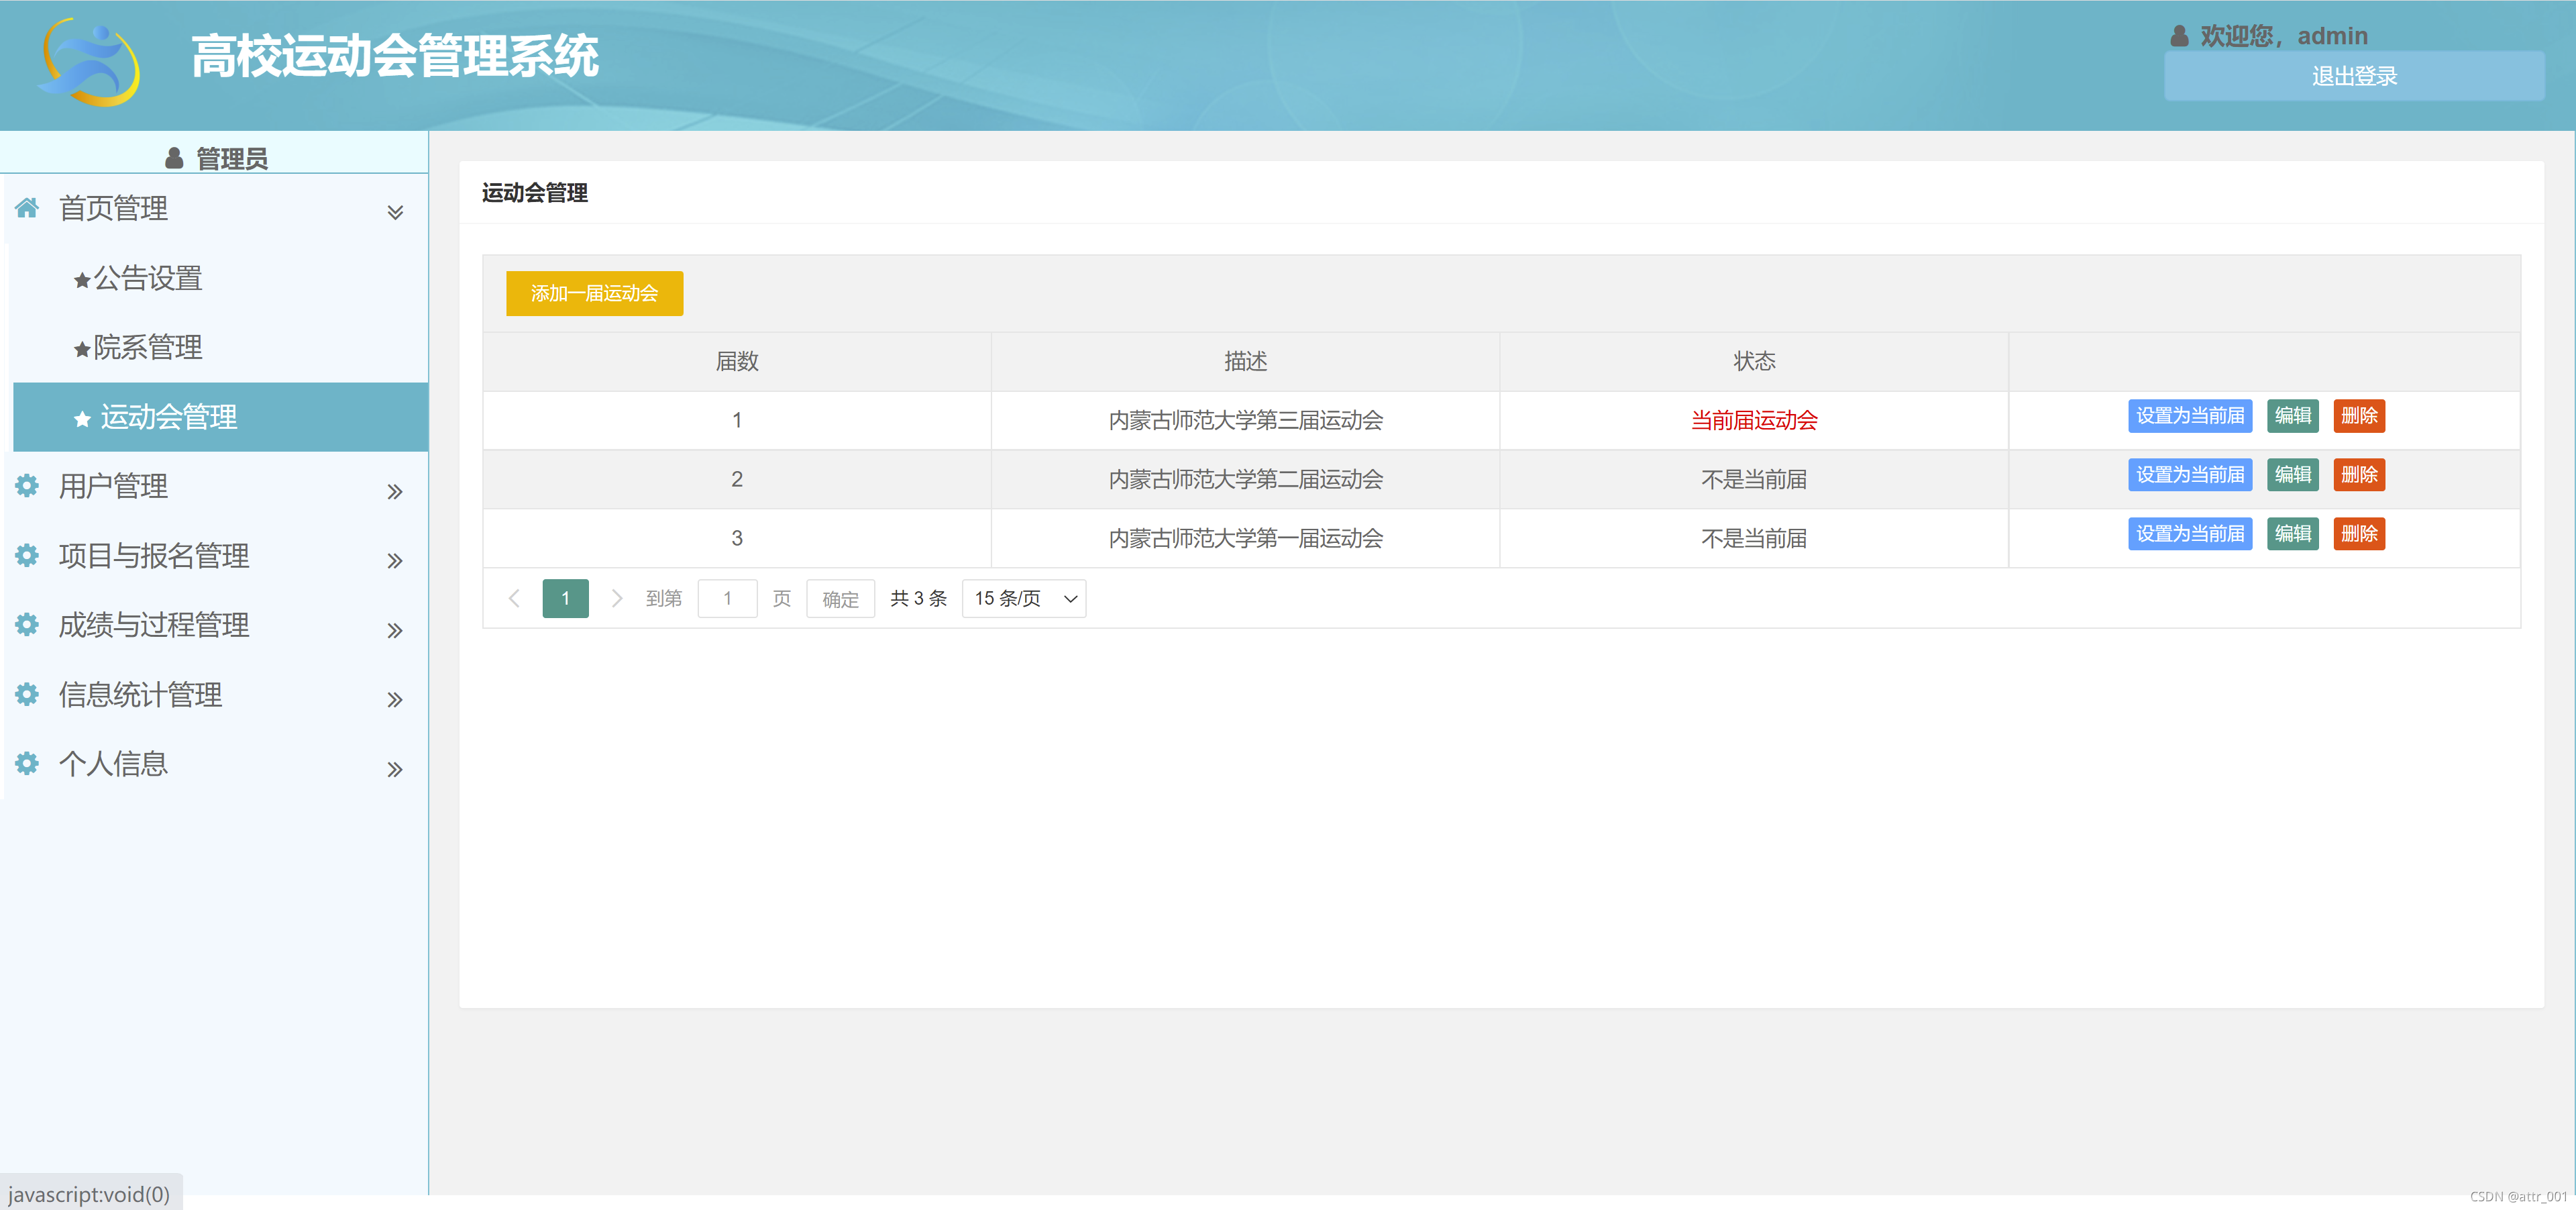Click the system logo icon

pos(89,63)
